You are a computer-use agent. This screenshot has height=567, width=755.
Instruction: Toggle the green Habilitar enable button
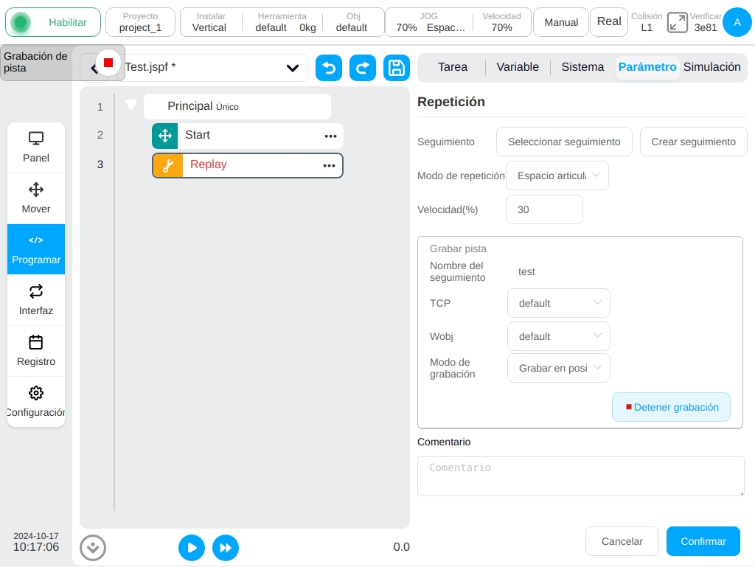tap(53, 22)
